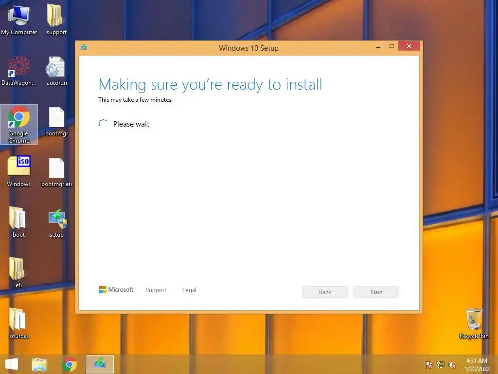
Task: Open the Legal link
Action: coord(189,290)
